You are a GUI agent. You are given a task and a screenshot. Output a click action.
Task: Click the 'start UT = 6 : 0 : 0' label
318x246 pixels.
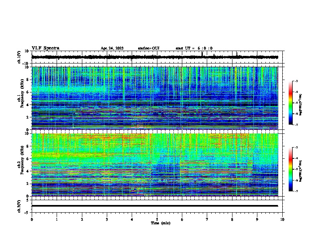(194, 48)
